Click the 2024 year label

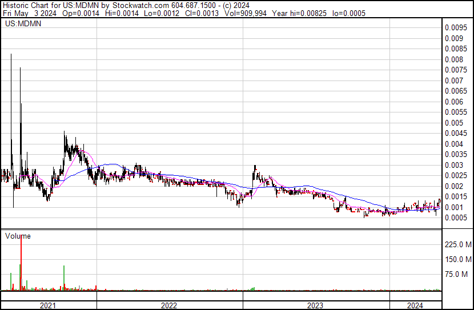tap(415, 305)
